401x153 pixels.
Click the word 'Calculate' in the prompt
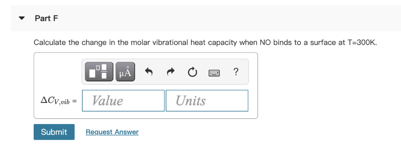50,42
